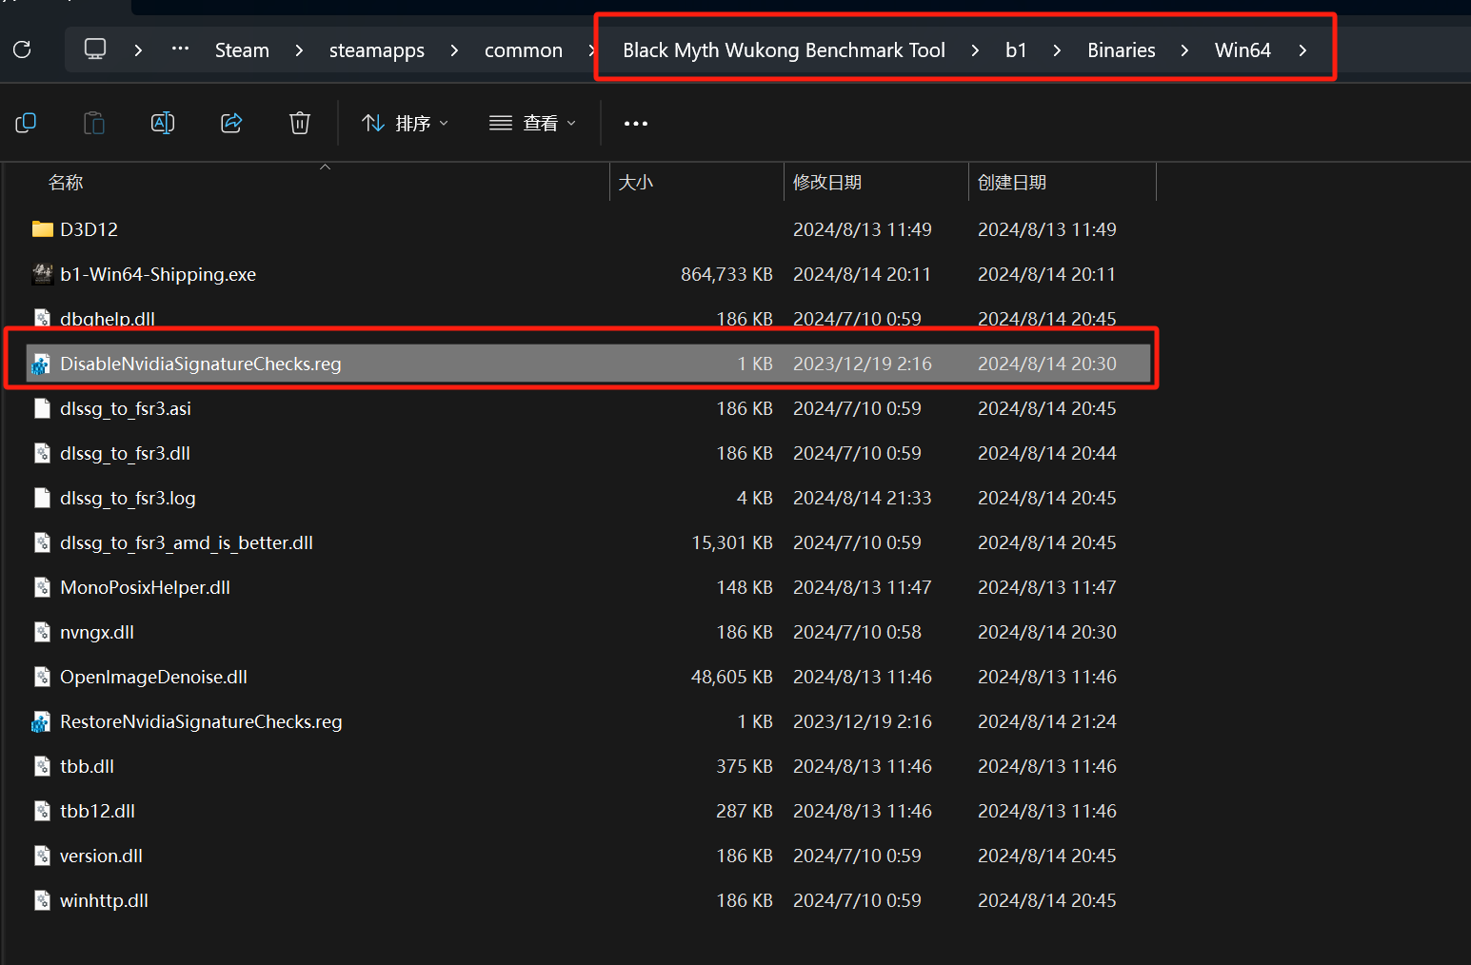Click the Refresh icon in address bar
This screenshot has height=965, width=1471.
pyautogui.click(x=22, y=49)
